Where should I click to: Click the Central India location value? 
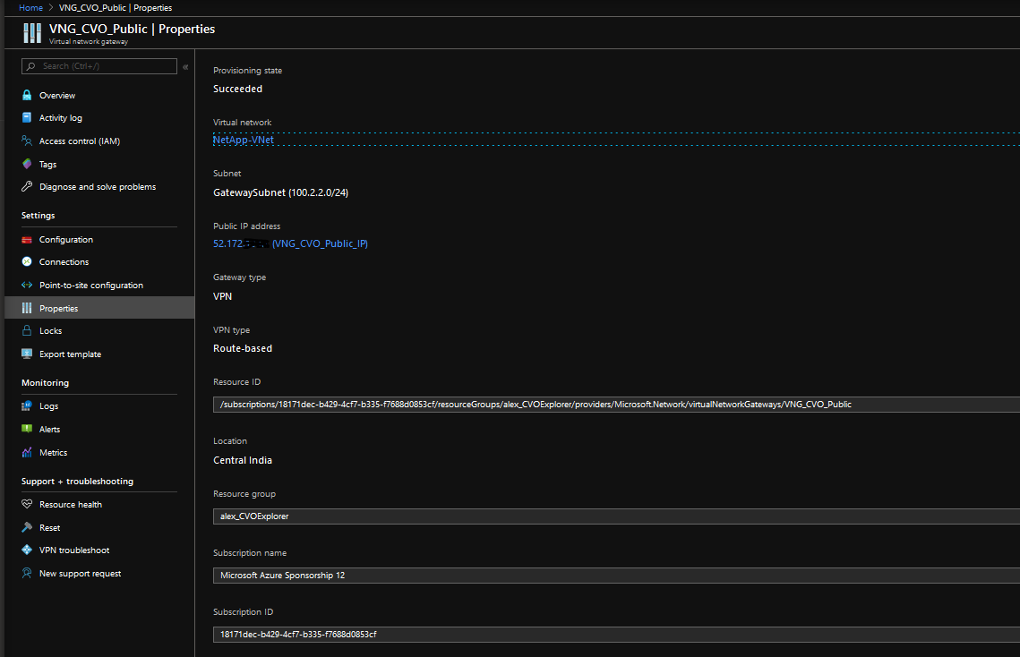tap(243, 460)
